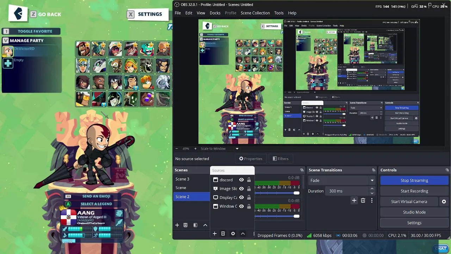The height and width of the screenshot is (254, 451).
Task: Click the streaming status icon beside 00:03:06
Action: [x=338, y=235]
